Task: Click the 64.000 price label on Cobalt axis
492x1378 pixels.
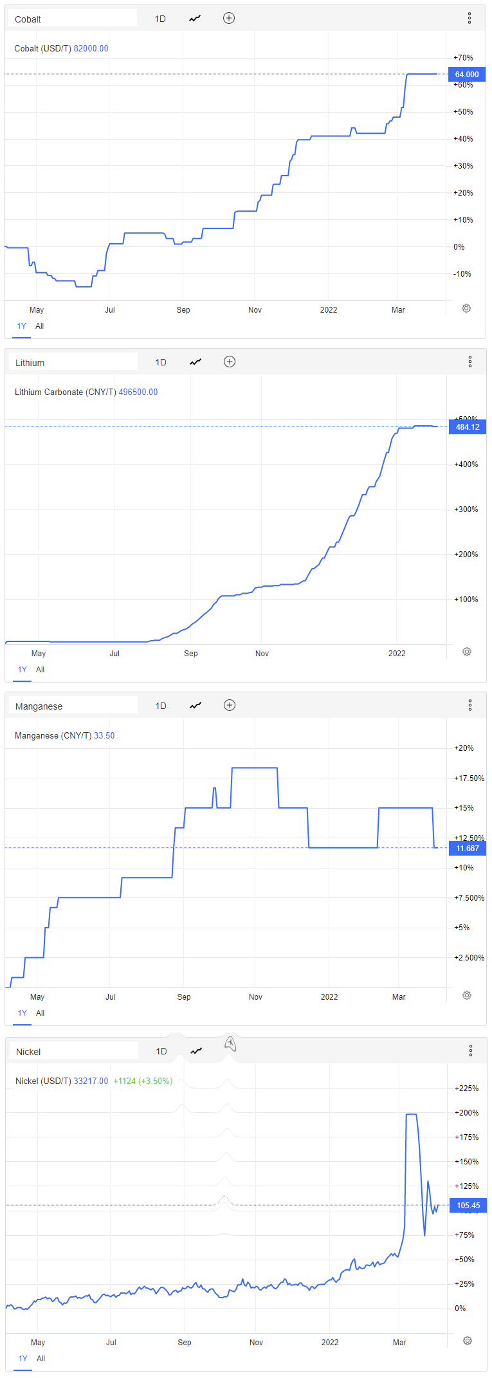Action: coord(467,75)
